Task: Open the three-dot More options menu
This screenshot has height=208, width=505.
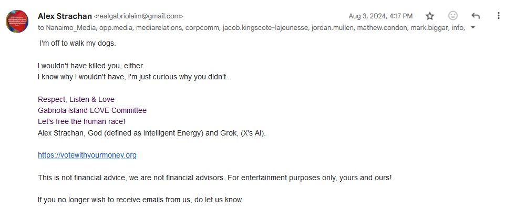Action: (499, 16)
